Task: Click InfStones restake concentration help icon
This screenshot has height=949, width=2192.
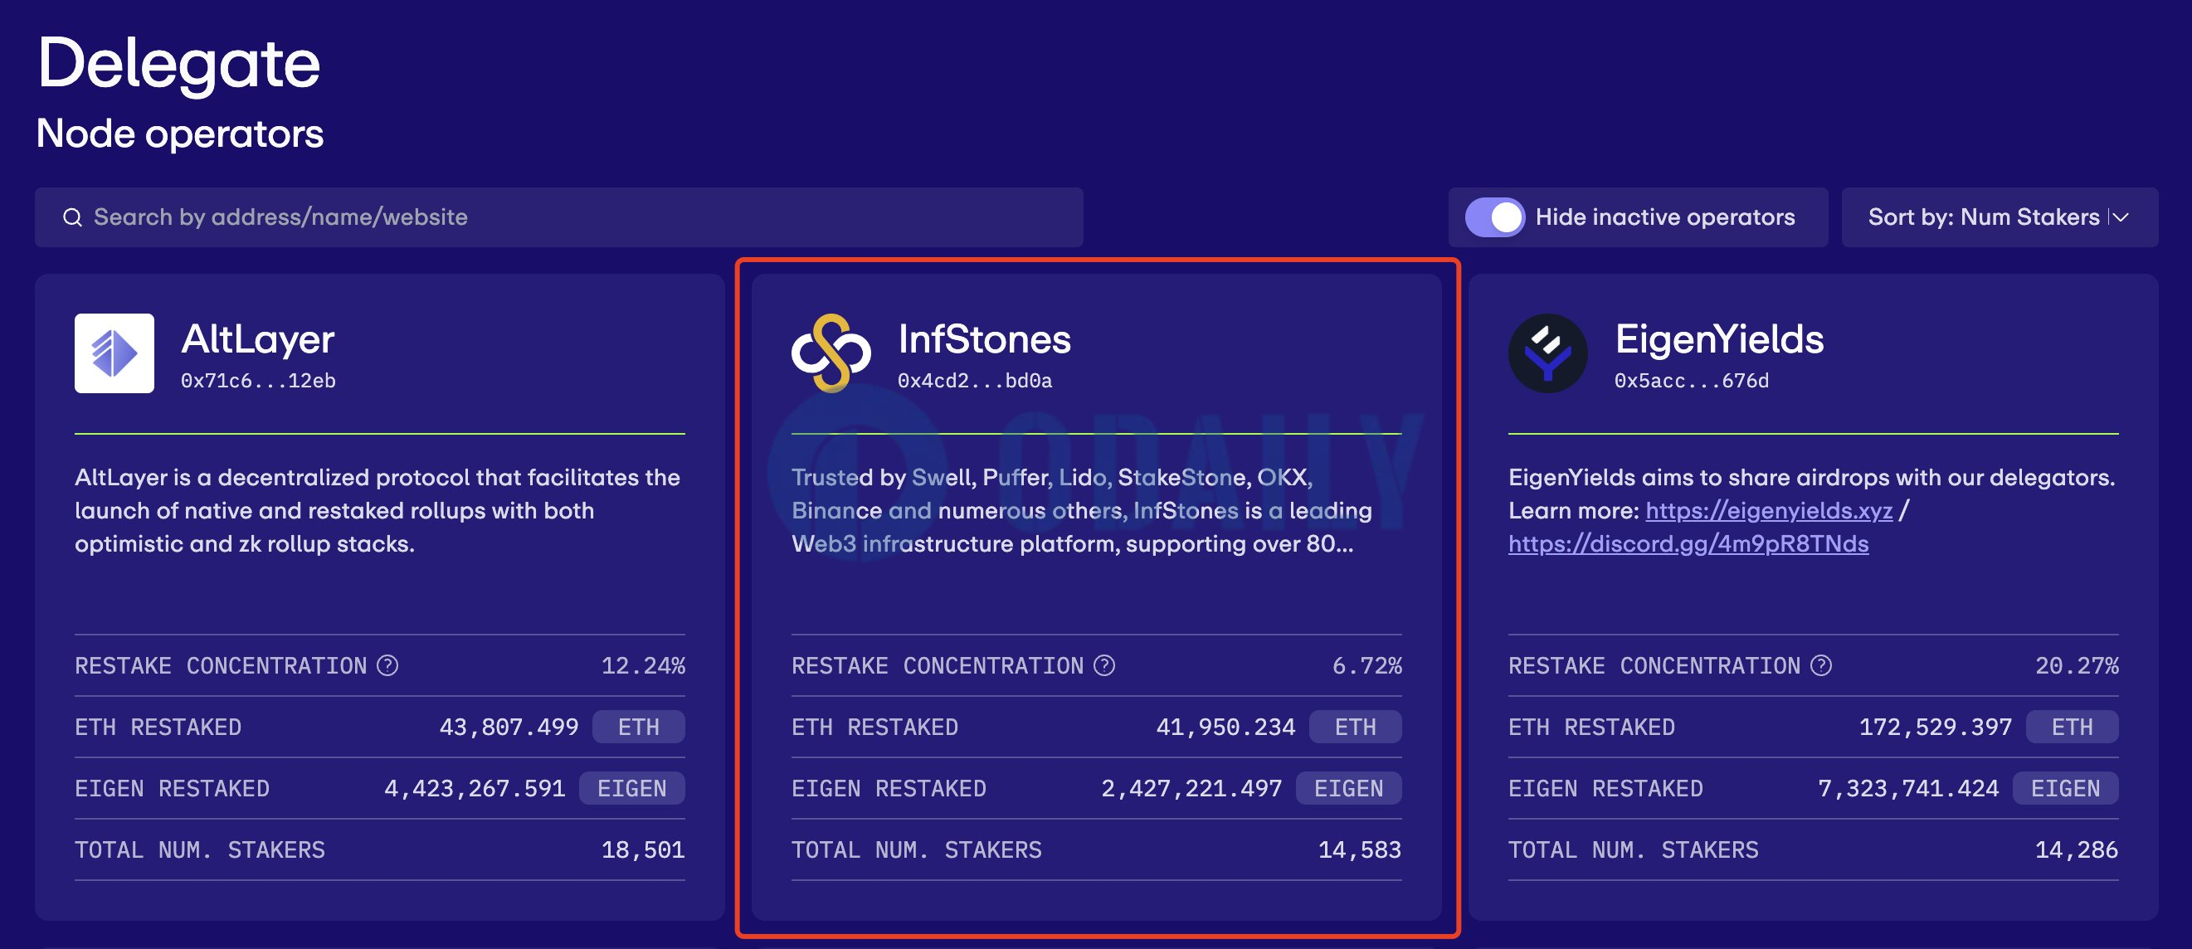Action: [x=1104, y=665]
